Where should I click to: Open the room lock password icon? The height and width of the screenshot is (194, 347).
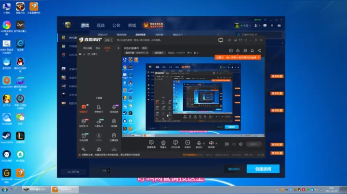tap(238, 50)
